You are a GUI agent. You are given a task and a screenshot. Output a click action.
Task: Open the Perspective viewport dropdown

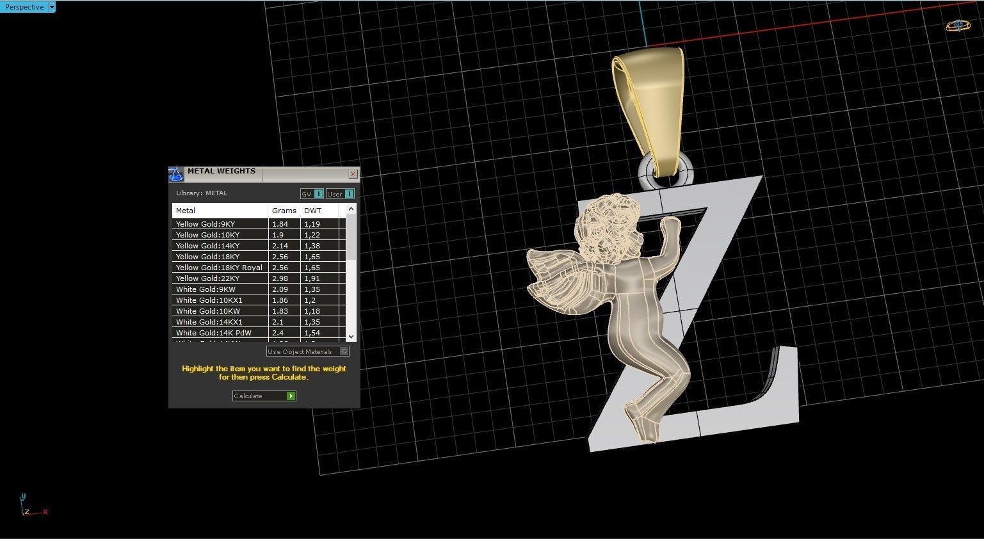51,7
